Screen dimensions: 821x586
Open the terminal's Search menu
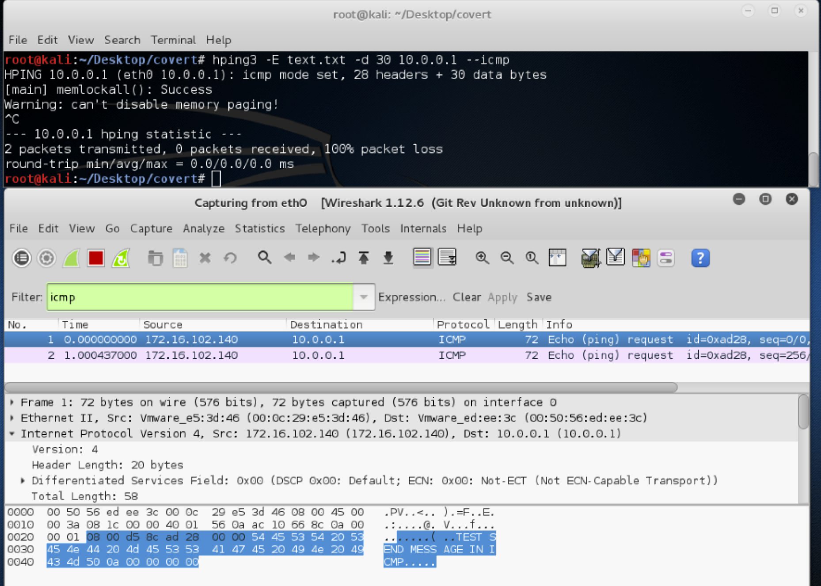[x=122, y=40]
